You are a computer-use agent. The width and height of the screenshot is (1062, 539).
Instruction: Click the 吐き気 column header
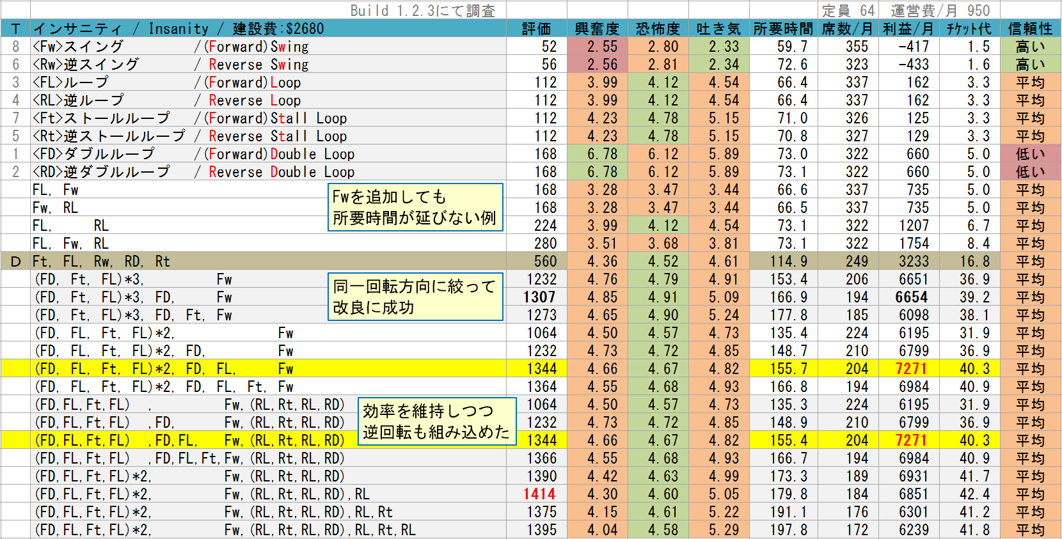click(718, 29)
